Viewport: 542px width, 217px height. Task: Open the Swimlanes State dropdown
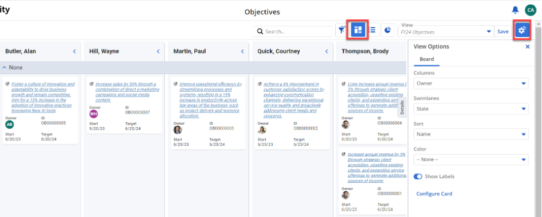coord(471,109)
